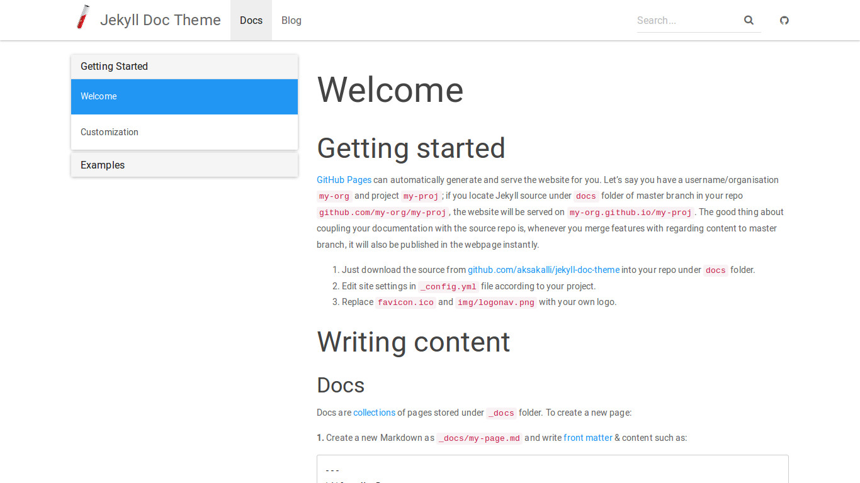The height and width of the screenshot is (483, 860).
Task: Select the Welcome item in sidebar
Action: click(x=99, y=96)
